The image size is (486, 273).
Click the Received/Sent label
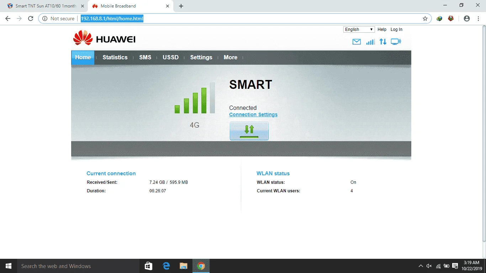click(x=102, y=182)
